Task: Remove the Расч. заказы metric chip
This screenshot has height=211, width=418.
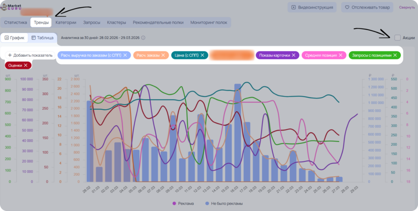Action: 164,55
